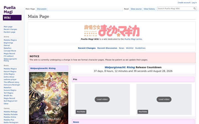The height and width of the screenshot is (124, 199).
Task: Open Madoka Mobage sidebar link
Action: click(x=11, y=112)
